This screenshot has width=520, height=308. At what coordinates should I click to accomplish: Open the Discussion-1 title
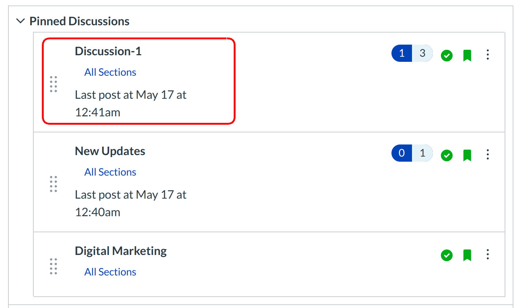[x=108, y=51]
